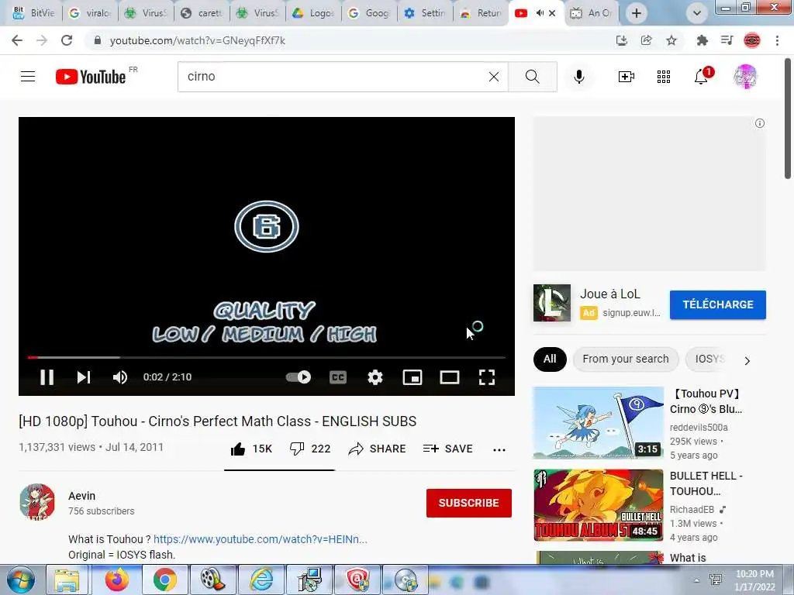Open Chrome extensions puzzle icon
Image resolution: width=794 pixels, height=595 pixels.
click(x=702, y=40)
